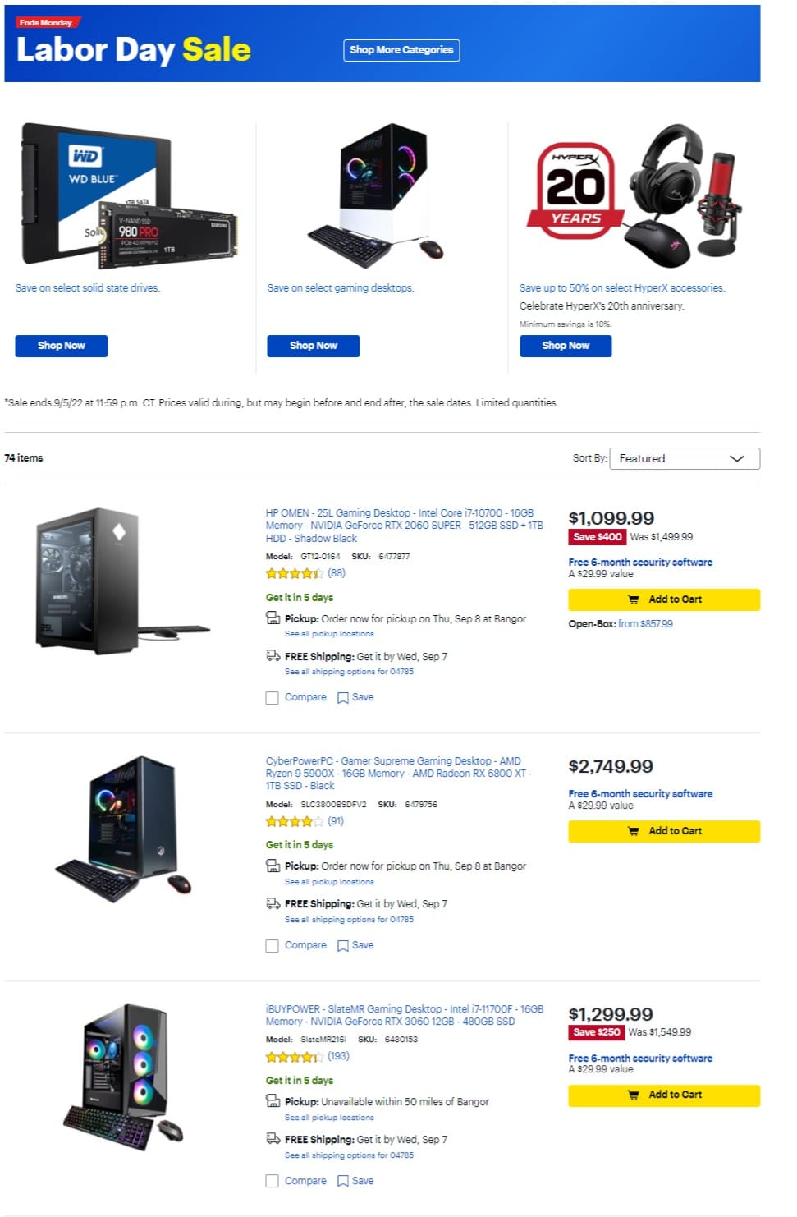Image resolution: width=797 pixels, height=1217 pixels.
Task: Open the Sort By Featured dropdown
Action: (685, 458)
